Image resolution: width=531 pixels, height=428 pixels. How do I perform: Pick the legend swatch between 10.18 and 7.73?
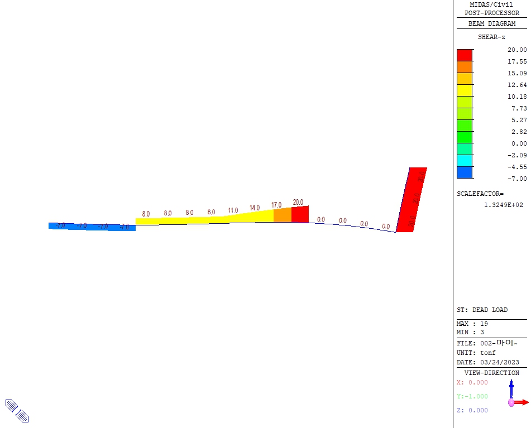tap(465, 102)
